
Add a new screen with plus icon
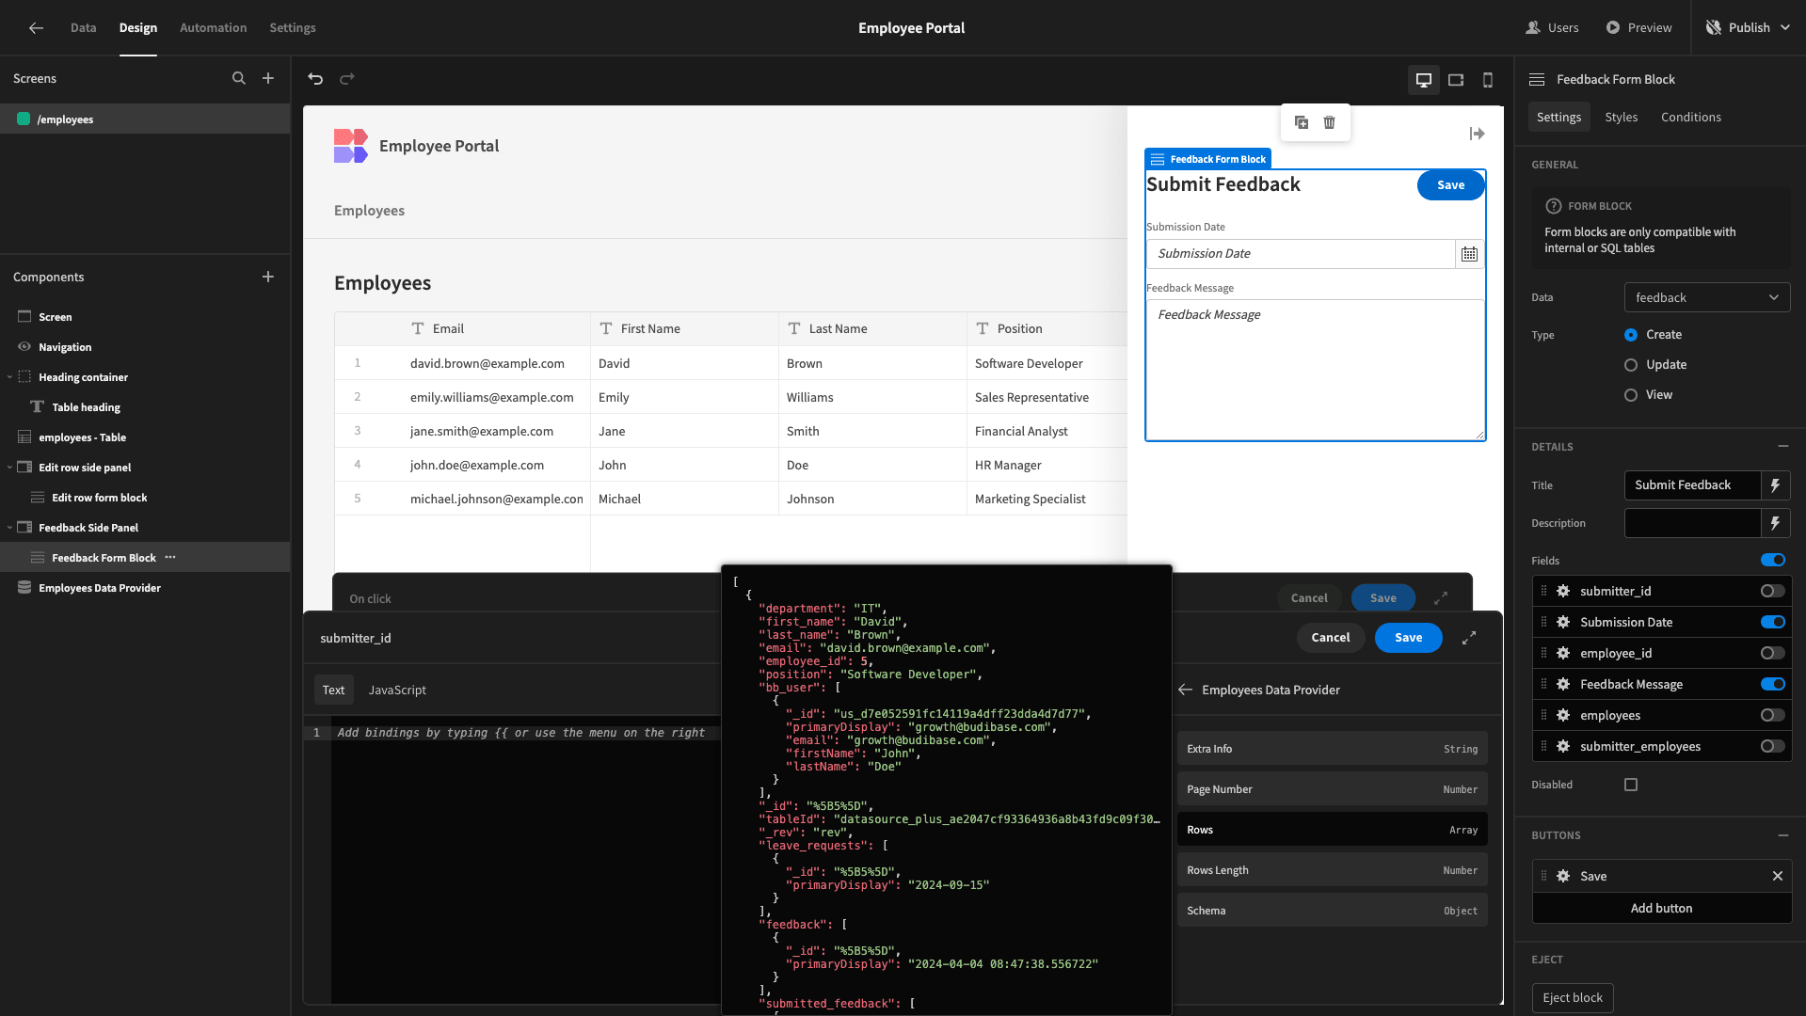tap(268, 79)
